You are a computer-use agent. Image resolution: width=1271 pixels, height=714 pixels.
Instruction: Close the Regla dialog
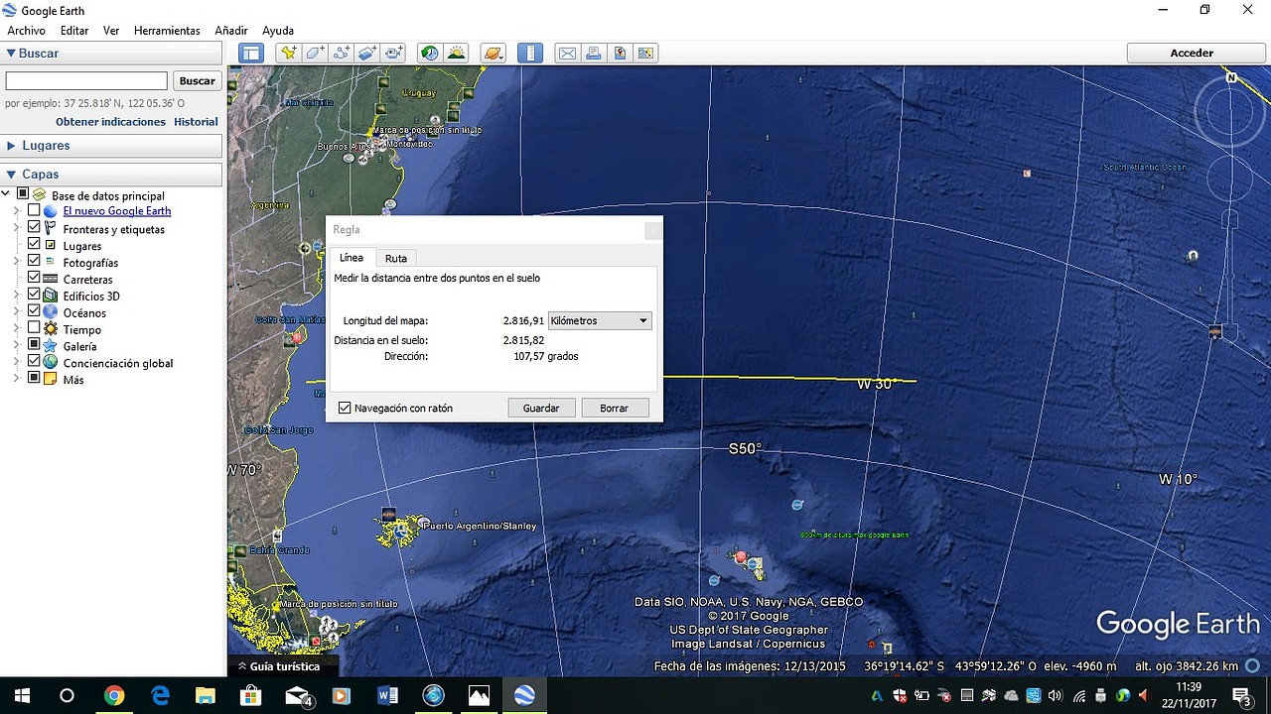coord(652,230)
